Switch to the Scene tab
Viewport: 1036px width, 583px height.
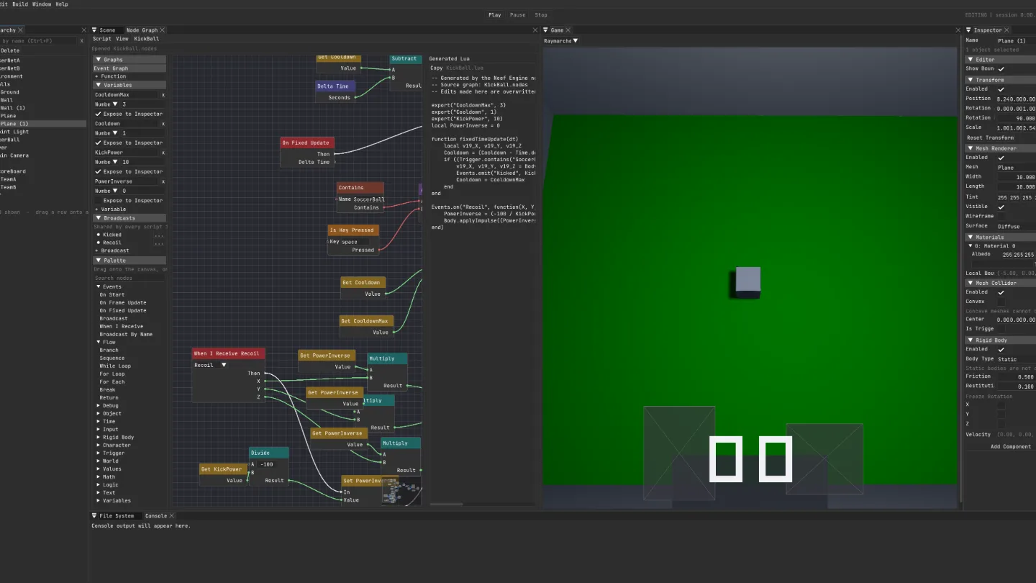[107, 30]
